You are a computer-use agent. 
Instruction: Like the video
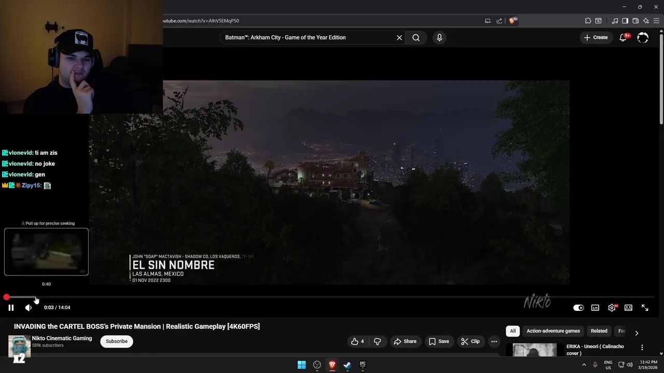(357, 341)
